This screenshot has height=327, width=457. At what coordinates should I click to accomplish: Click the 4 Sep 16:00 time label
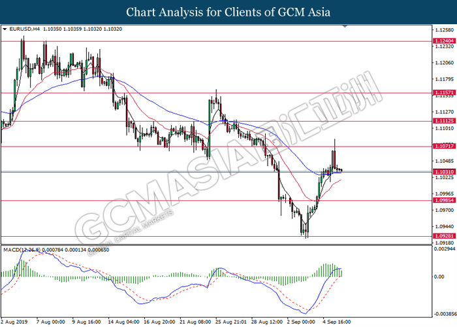(x=337, y=322)
